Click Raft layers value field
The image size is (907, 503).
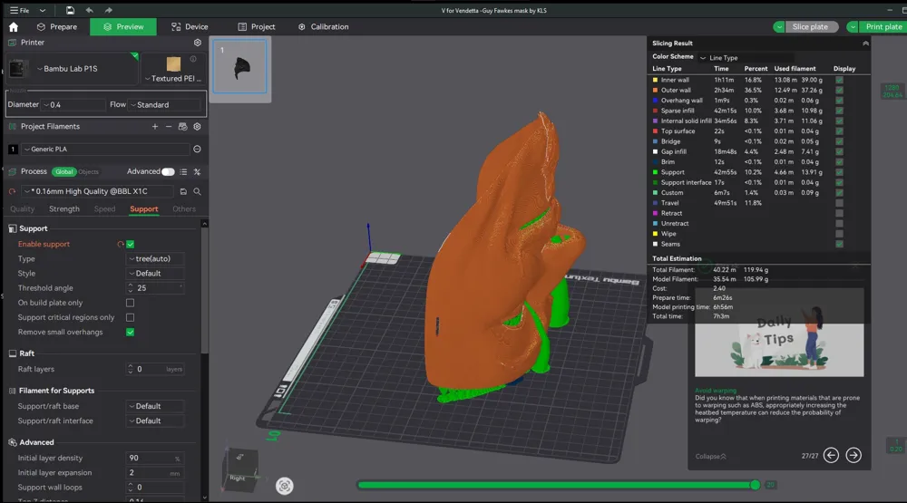pyautogui.click(x=155, y=369)
